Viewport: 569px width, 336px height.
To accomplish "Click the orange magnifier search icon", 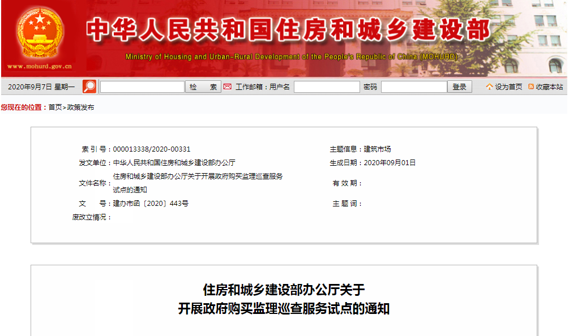I will (89, 87).
